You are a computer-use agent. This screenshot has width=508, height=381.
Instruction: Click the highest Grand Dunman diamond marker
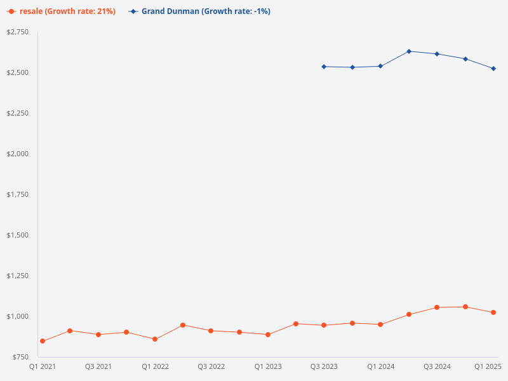[x=409, y=51]
